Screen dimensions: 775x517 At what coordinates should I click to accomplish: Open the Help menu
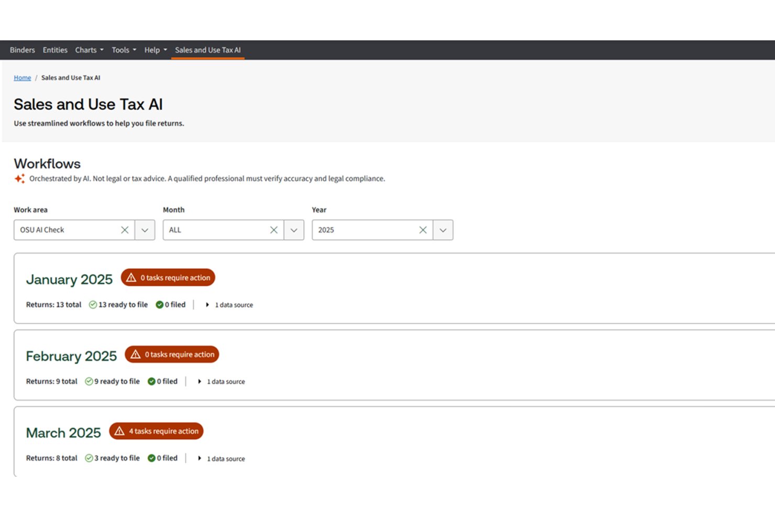[156, 50]
